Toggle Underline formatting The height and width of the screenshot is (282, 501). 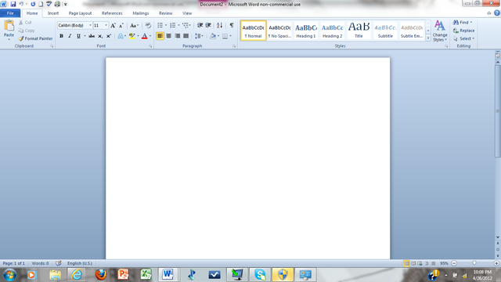[78, 36]
